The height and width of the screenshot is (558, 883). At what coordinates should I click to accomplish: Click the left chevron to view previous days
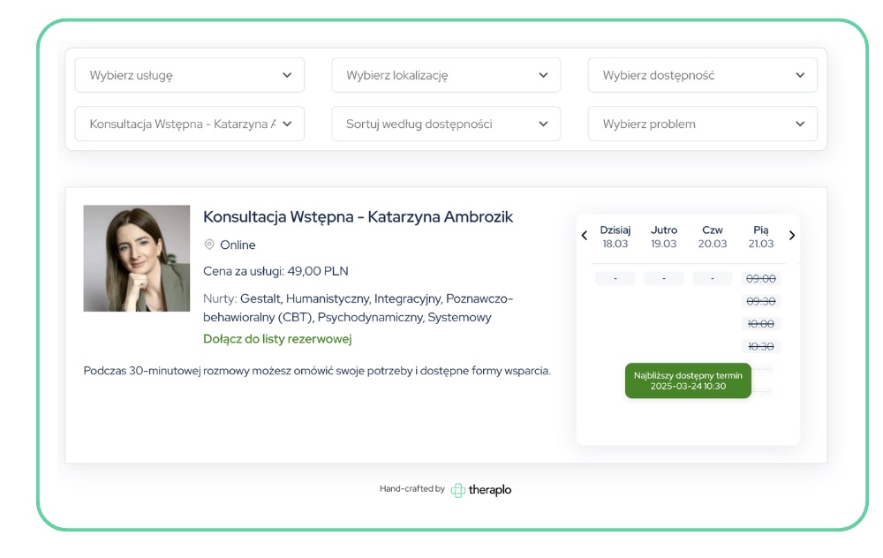click(x=584, y=236)
